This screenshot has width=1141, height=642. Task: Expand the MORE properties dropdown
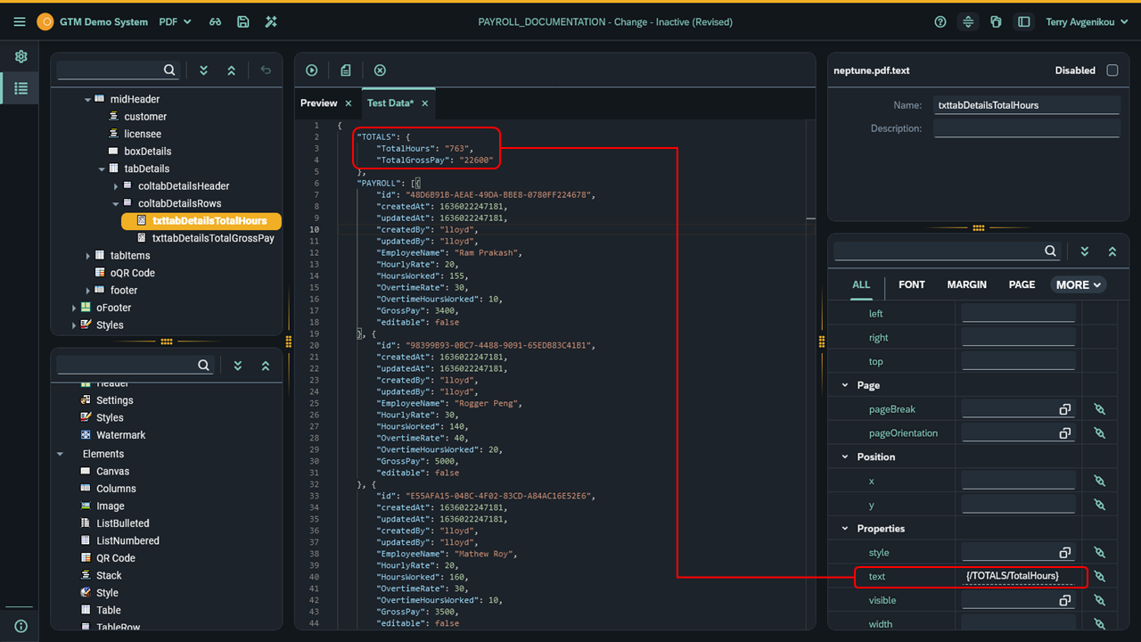[x=1079, y=284]
